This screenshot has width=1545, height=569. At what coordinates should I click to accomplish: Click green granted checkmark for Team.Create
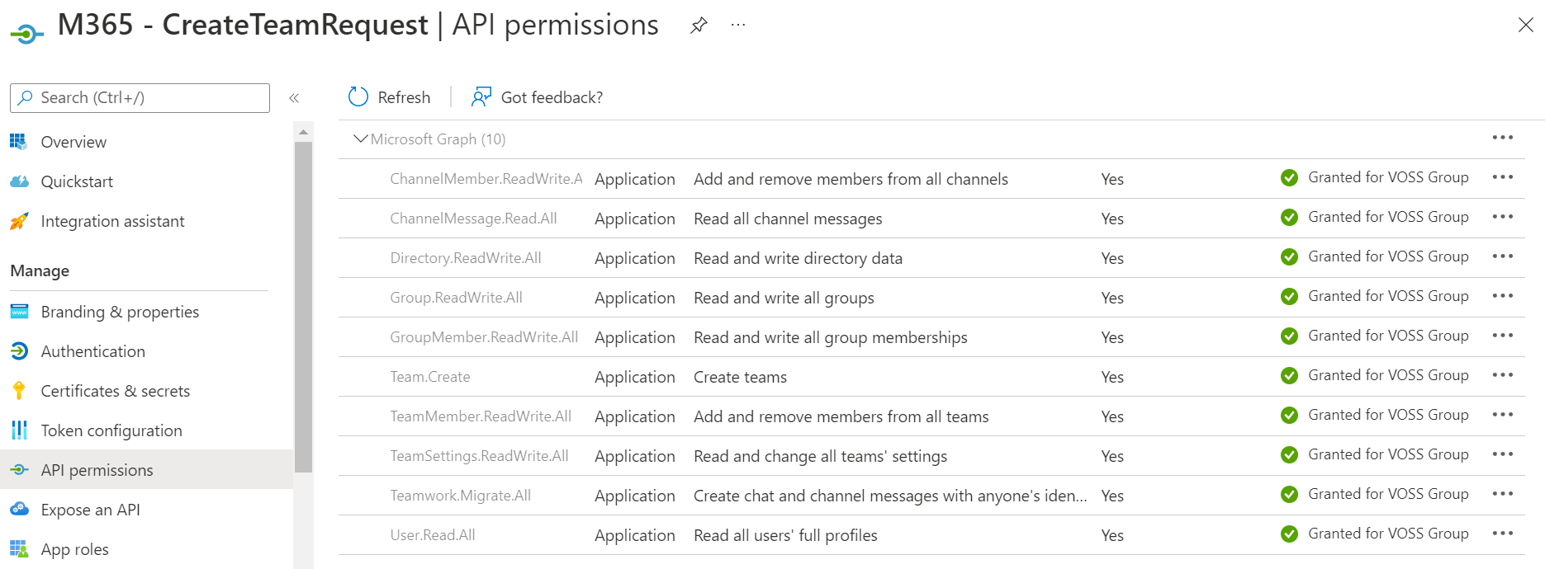(1289, 376)
